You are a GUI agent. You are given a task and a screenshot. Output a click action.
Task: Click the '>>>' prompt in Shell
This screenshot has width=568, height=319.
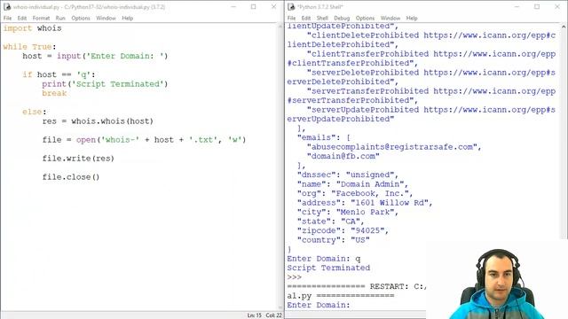294,277
